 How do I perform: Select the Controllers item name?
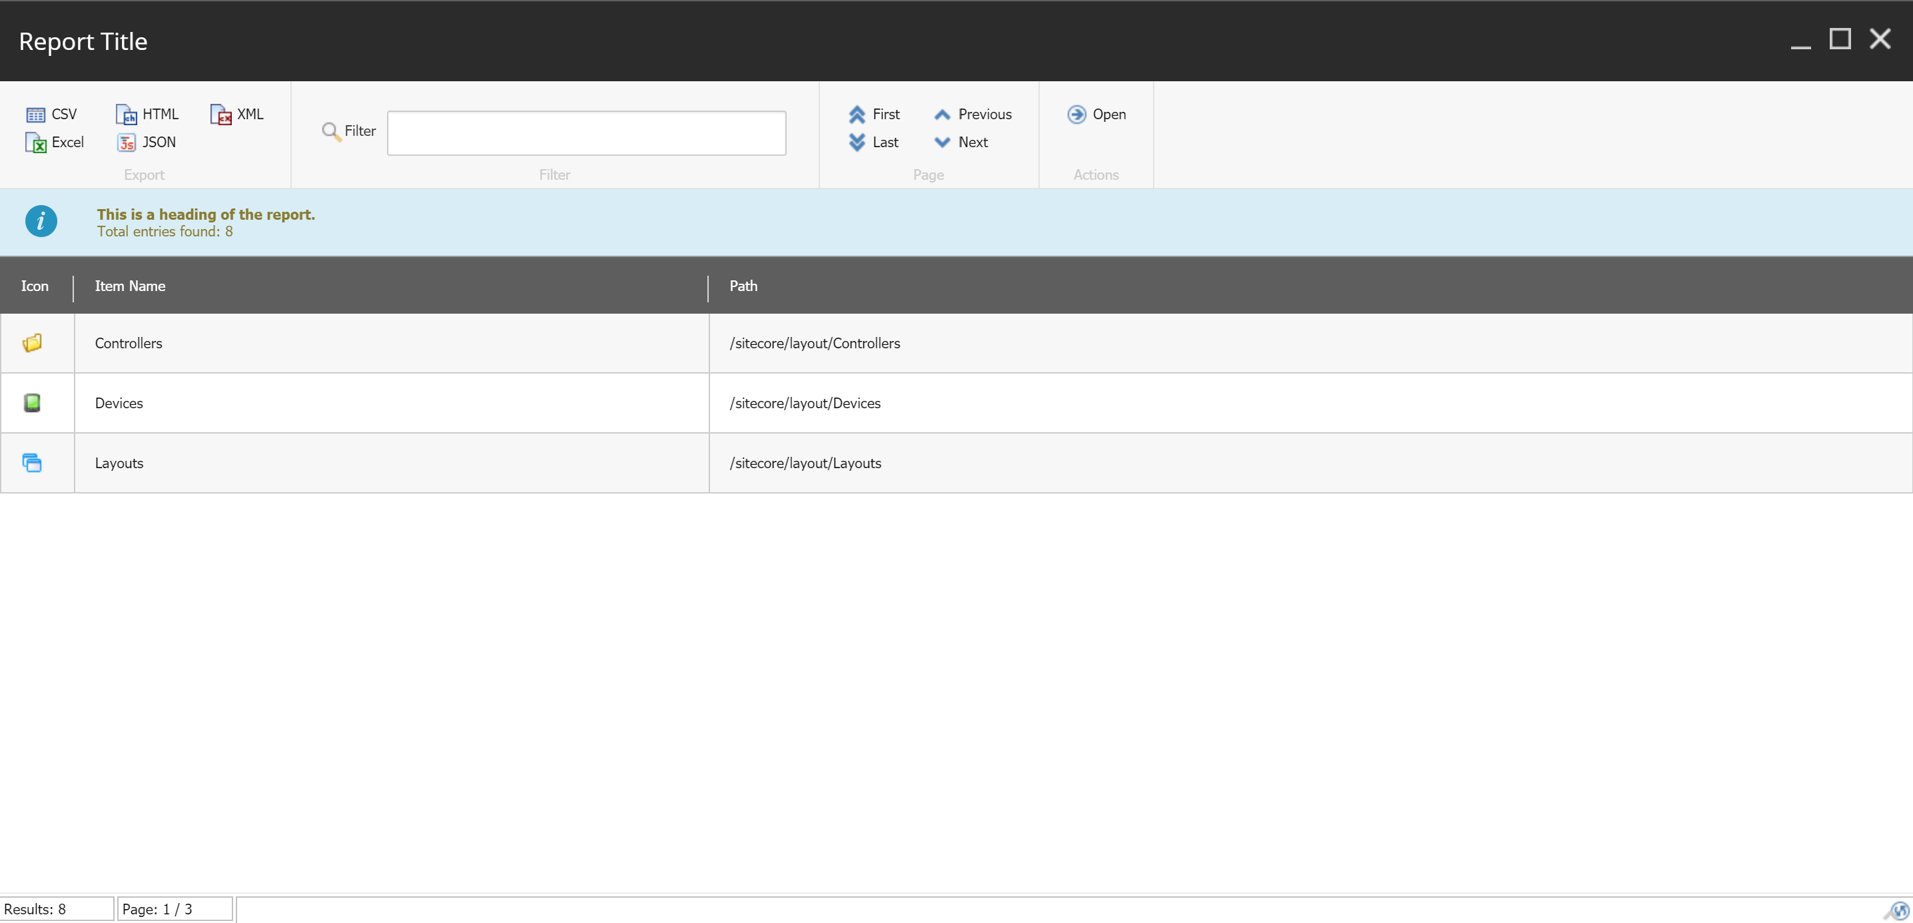click(x=129, y=343)
